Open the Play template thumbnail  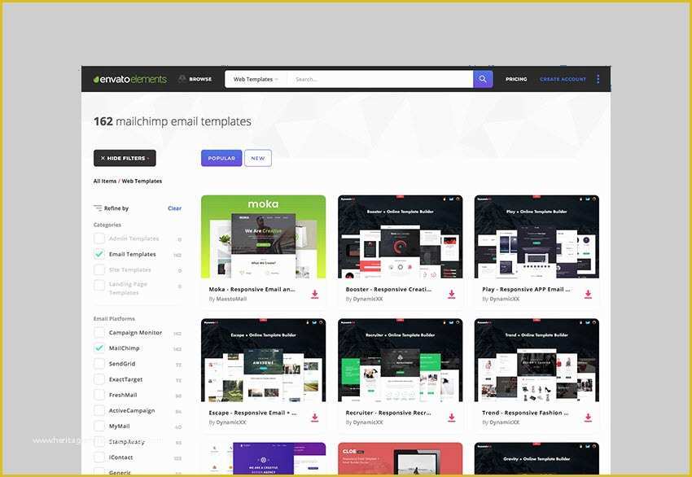click(x=537, y=237)
